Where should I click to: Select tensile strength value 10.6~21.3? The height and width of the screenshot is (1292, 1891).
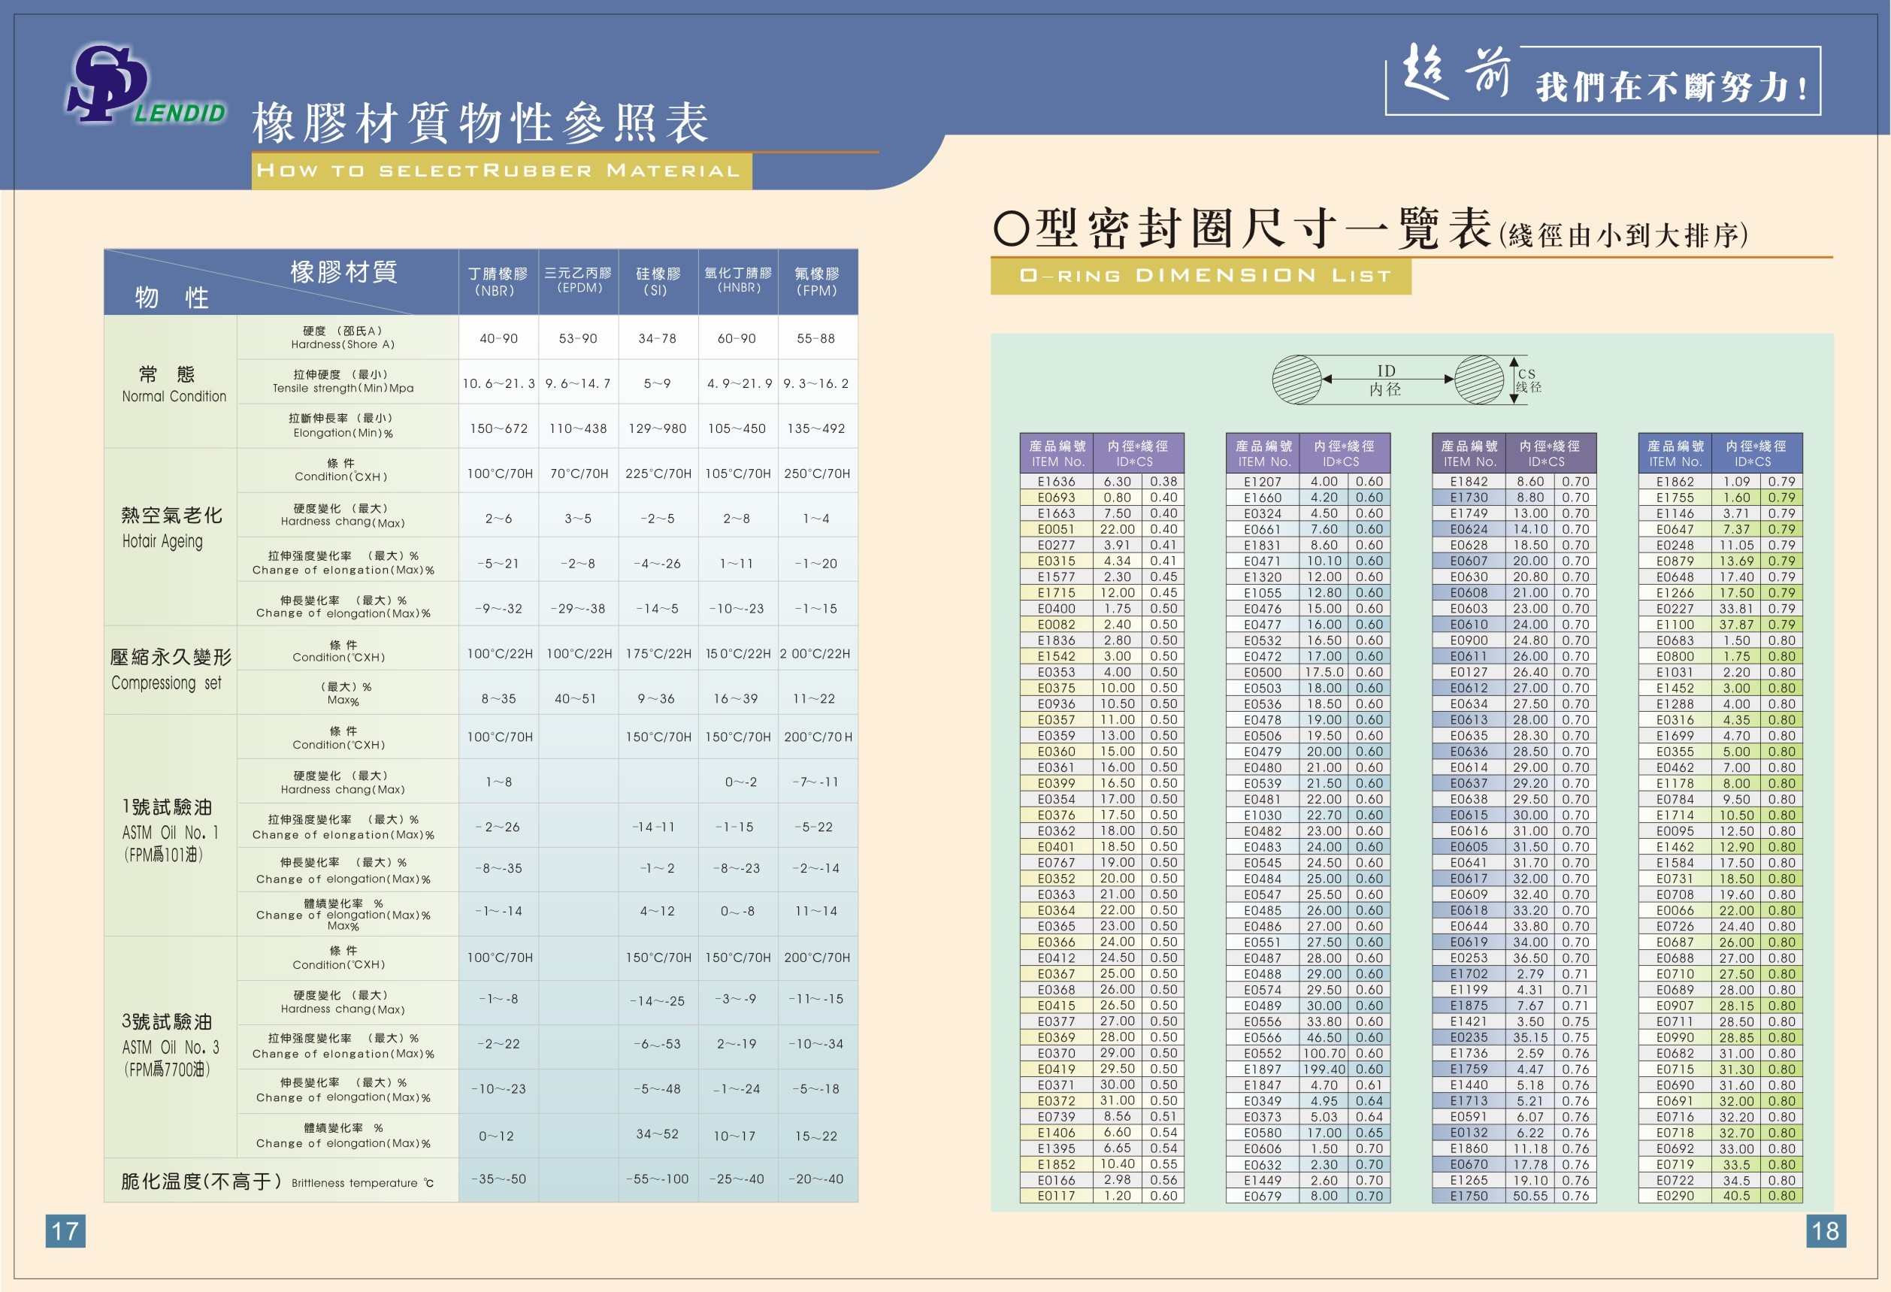point(498,383)
